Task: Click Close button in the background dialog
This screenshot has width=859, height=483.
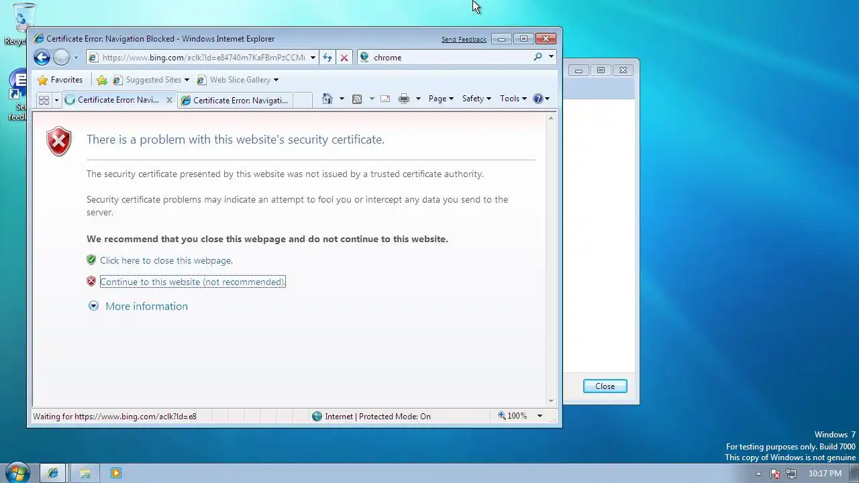Action: (605, 386)
